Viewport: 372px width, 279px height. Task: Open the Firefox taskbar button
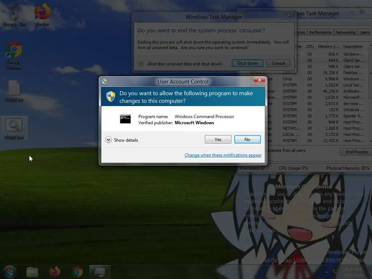pyautogui.click(x=55, y=272)
